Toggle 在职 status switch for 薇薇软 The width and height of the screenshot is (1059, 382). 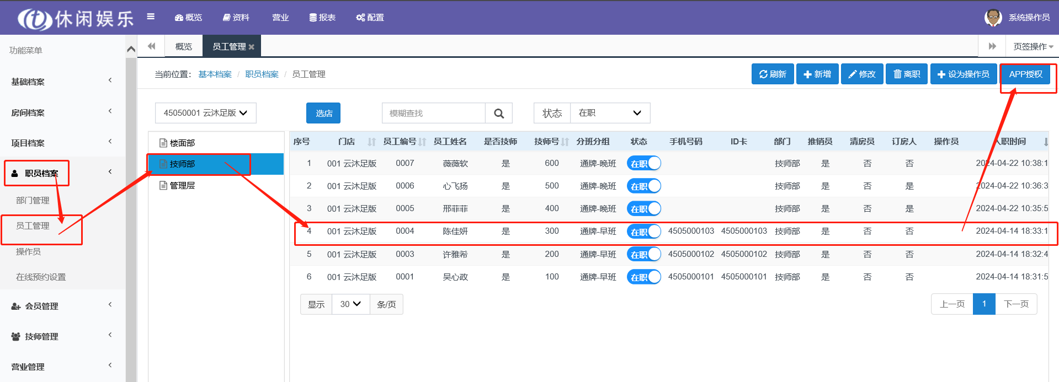643,164
